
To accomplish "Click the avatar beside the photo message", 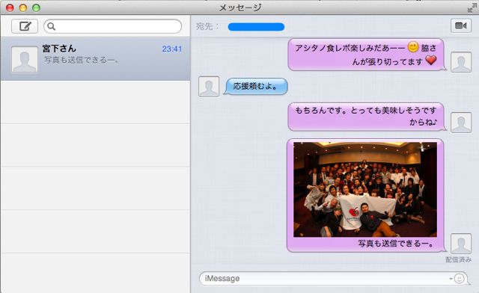I will (461, 244).
